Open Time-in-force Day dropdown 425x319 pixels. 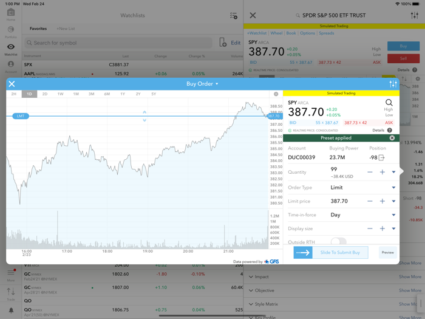pyautogui.click(x=393, y=215)
